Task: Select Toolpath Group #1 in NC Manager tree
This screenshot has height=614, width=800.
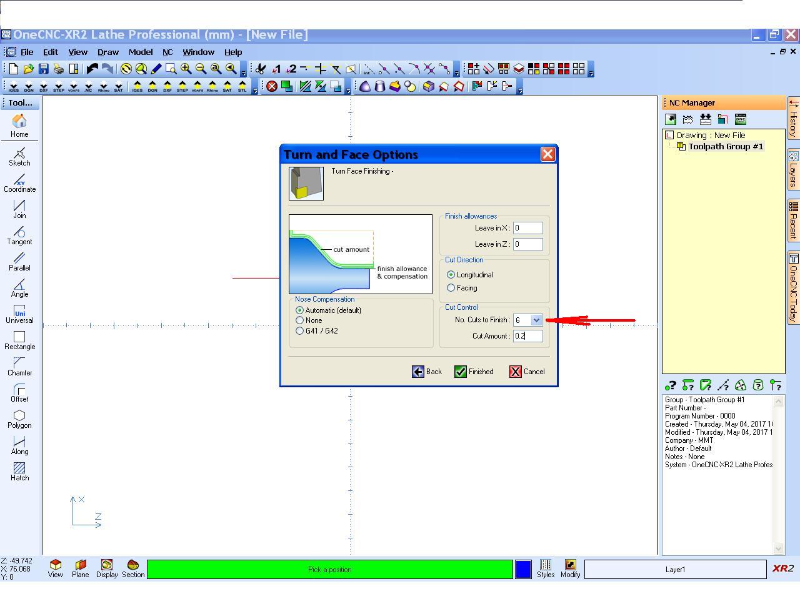Action: coord(726,147)
